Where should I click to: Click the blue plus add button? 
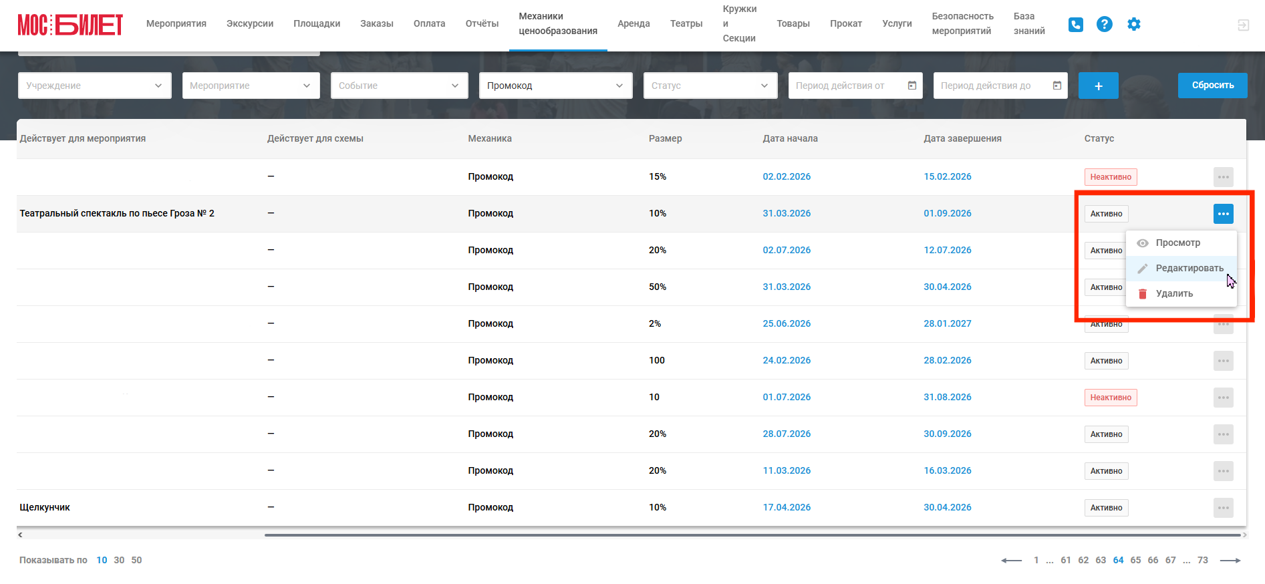click(1098, 86)
